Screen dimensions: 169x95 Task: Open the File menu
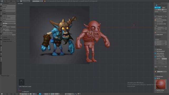tap(5, 1)
